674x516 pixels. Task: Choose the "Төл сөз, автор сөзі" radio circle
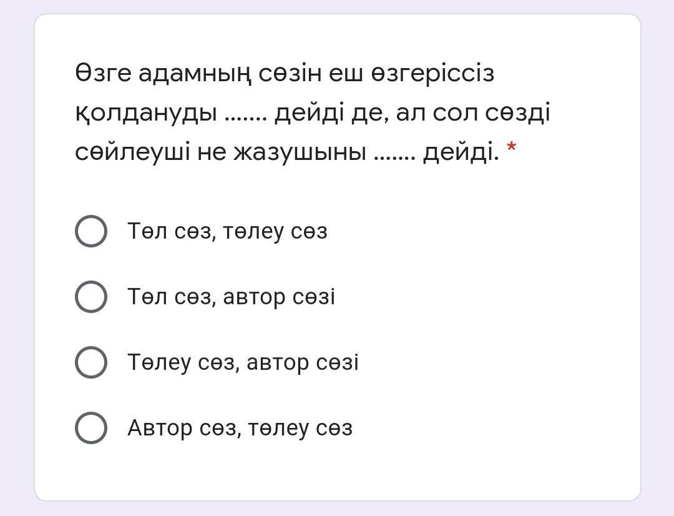(x=91, y=296)
